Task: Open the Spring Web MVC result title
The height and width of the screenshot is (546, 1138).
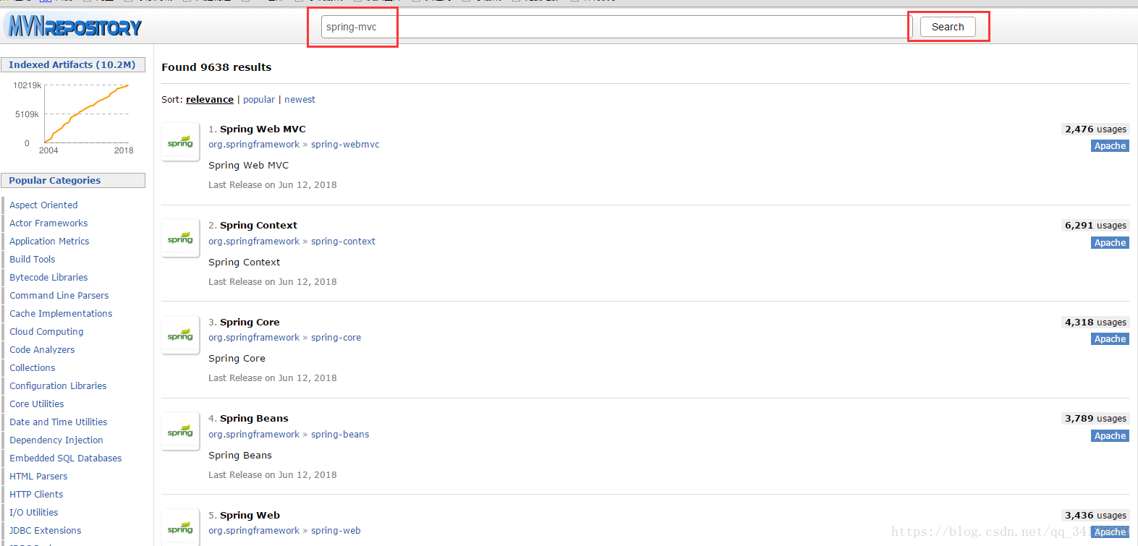Action: point(263,129)
